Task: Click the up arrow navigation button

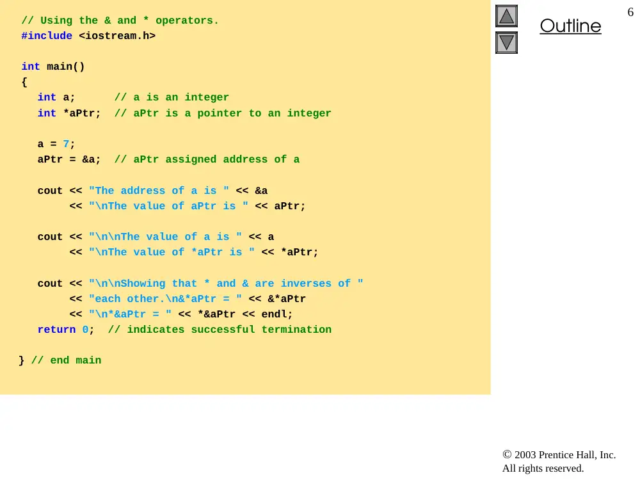Action: tap(506, 16)
